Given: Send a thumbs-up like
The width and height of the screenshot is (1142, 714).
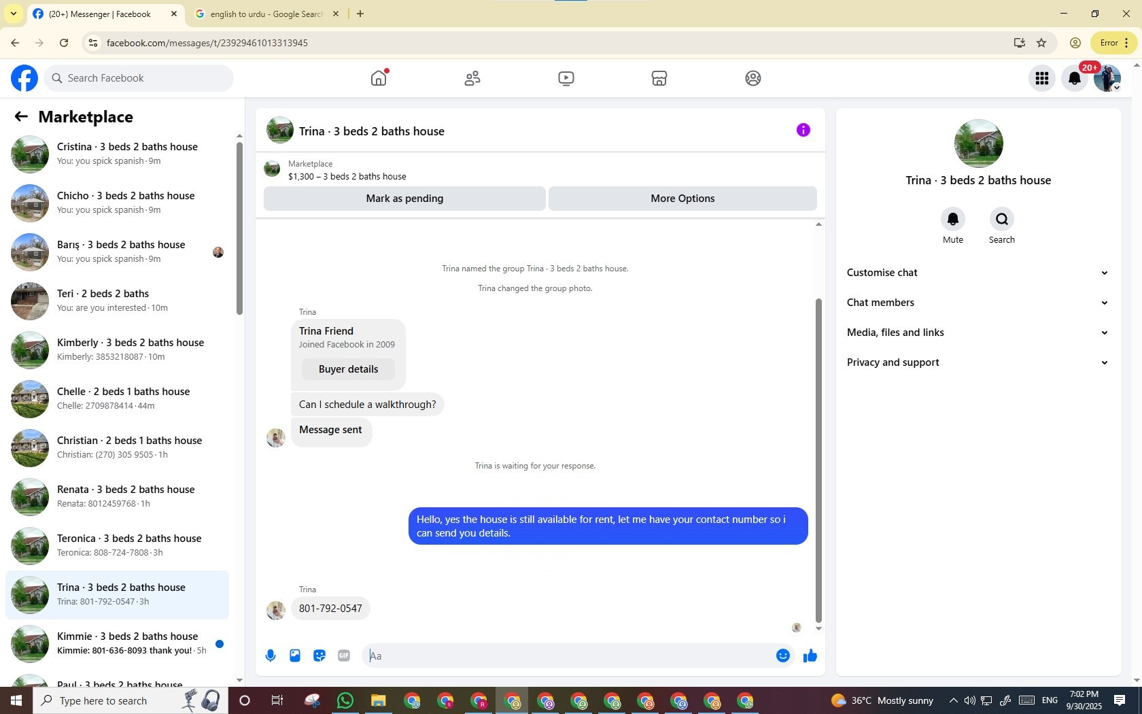Looking at the screenshot, I should point(810,656).
